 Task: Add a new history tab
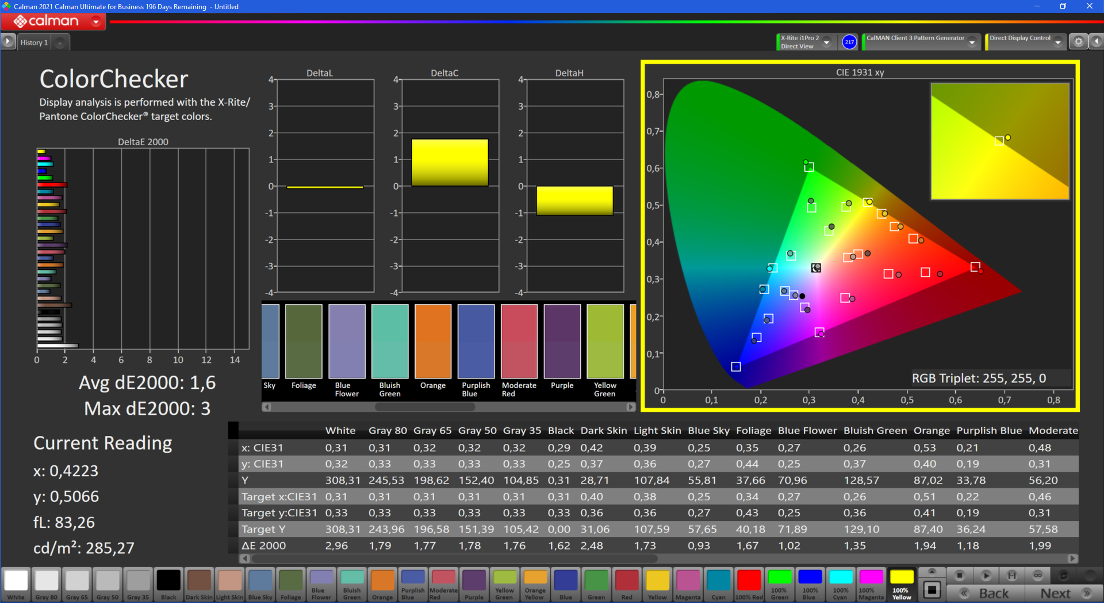60,42
